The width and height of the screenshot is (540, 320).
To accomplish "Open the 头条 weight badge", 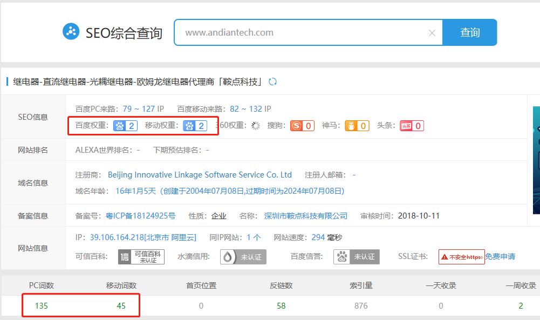I will coord(412,126).
